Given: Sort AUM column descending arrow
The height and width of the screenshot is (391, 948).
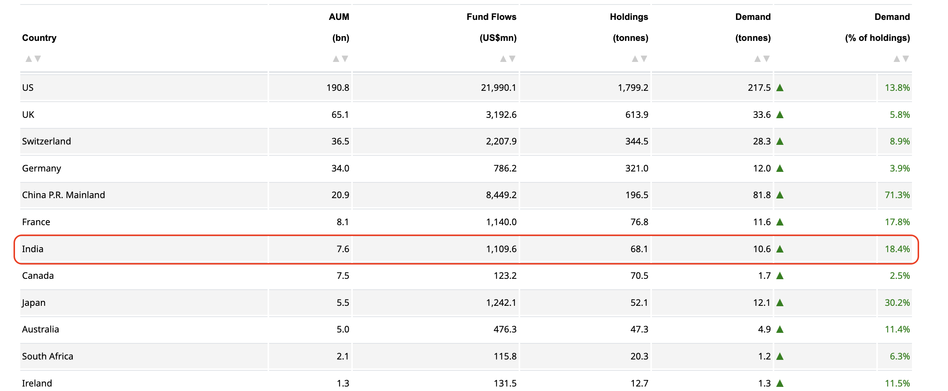Looking at the screenshot, I should 345,59.
